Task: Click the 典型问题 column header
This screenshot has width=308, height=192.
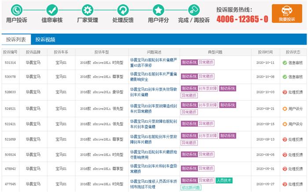Action: (x=215, y=52)
